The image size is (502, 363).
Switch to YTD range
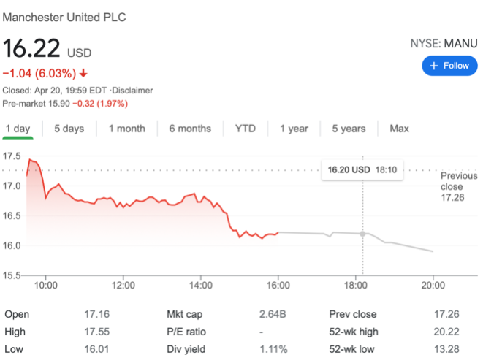[x=246, y=129]
